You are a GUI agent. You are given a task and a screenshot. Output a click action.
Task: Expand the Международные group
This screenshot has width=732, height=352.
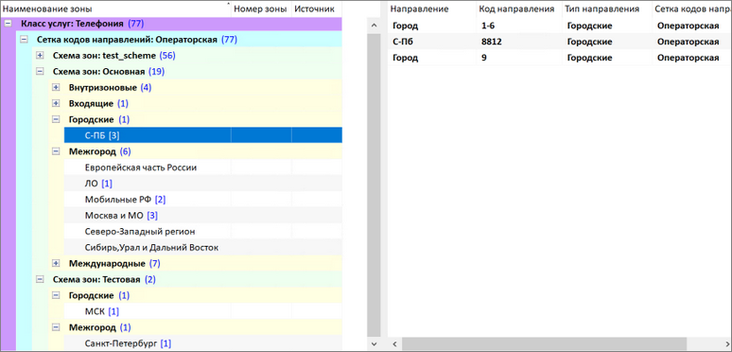(x=56, y=263)
